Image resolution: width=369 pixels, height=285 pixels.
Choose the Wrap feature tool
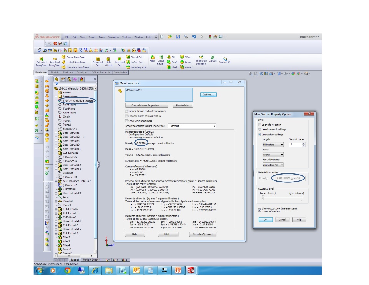[186, 57]
